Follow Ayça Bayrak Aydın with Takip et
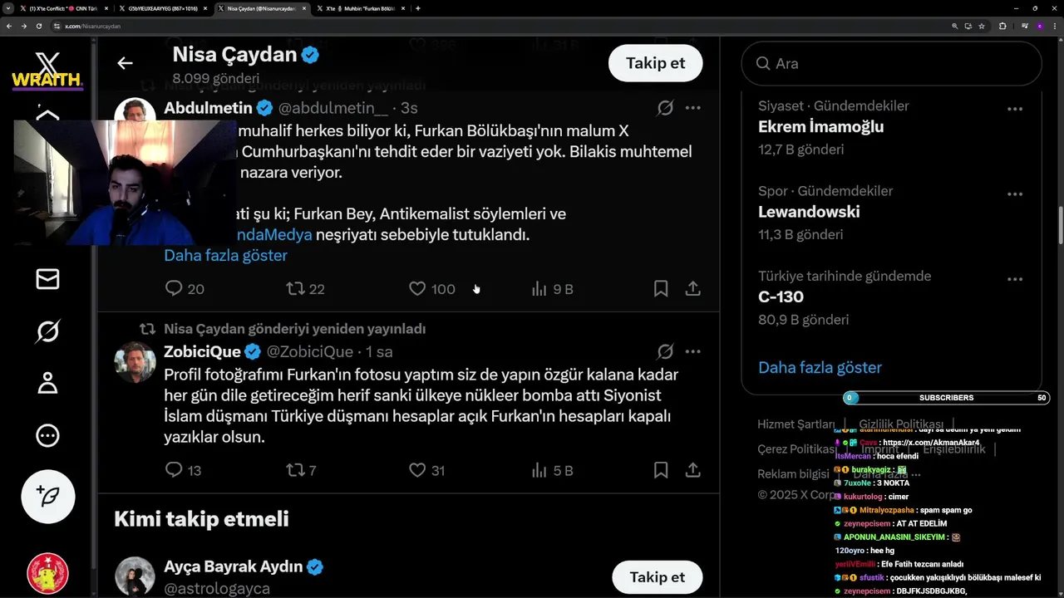 657,577
